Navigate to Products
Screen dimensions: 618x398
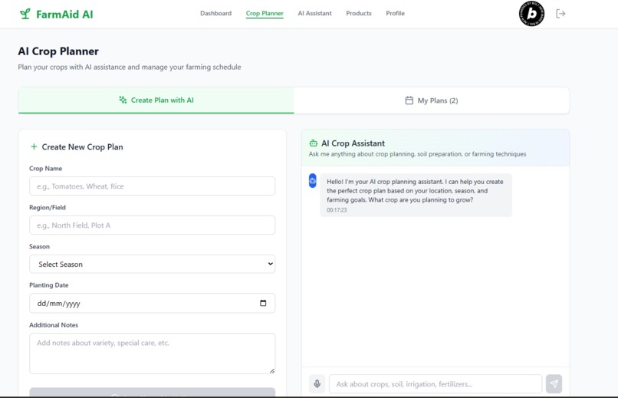(x=359, y=13)
